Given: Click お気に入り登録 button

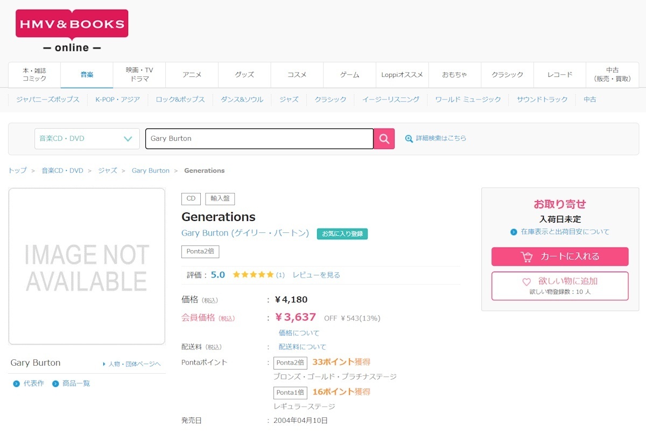Looking at the screenshot, I should click(x=342, y=234).
